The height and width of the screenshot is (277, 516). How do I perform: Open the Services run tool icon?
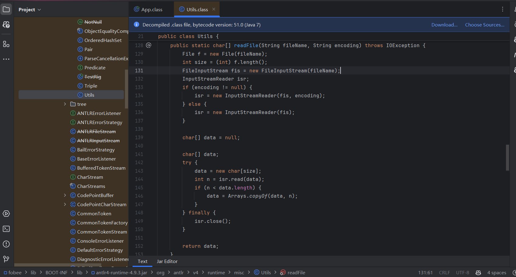6,214
